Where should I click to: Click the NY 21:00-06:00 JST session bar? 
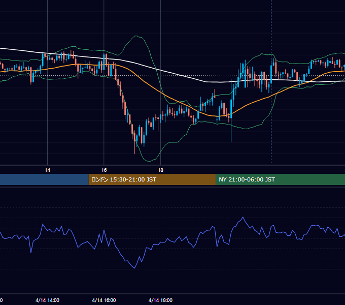coord(280,179)
